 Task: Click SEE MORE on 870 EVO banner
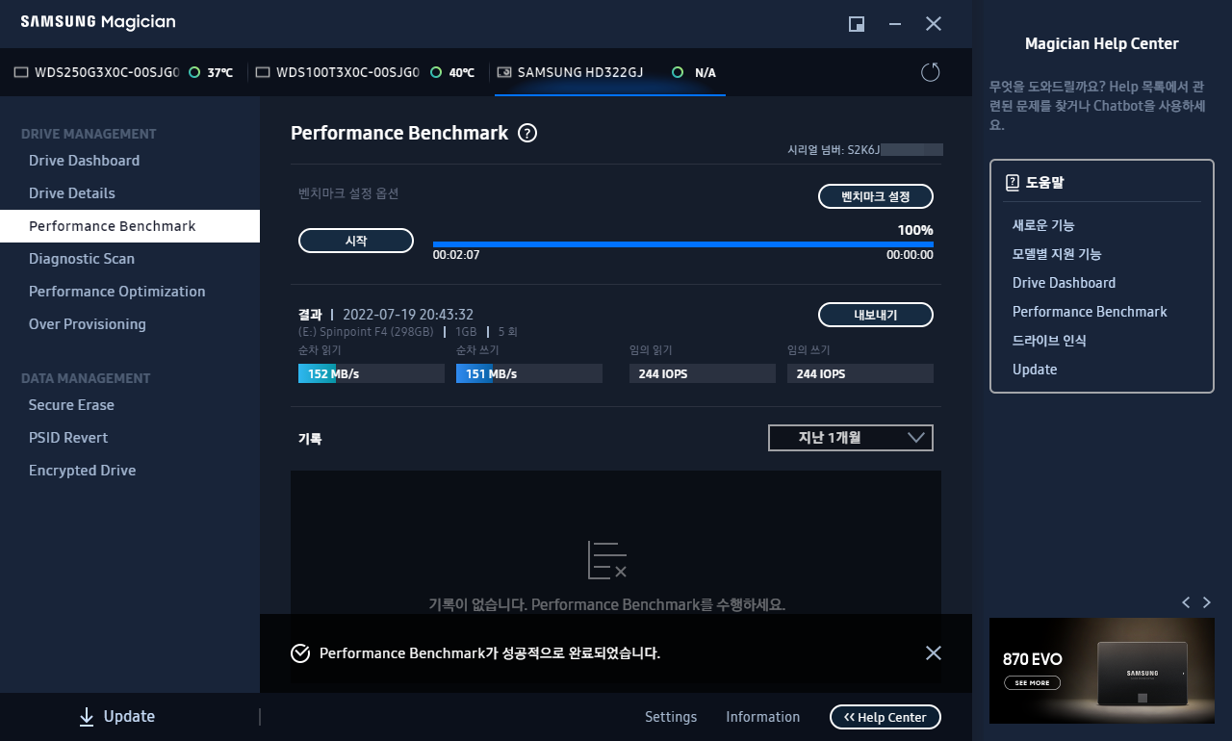coord(1032,682)
